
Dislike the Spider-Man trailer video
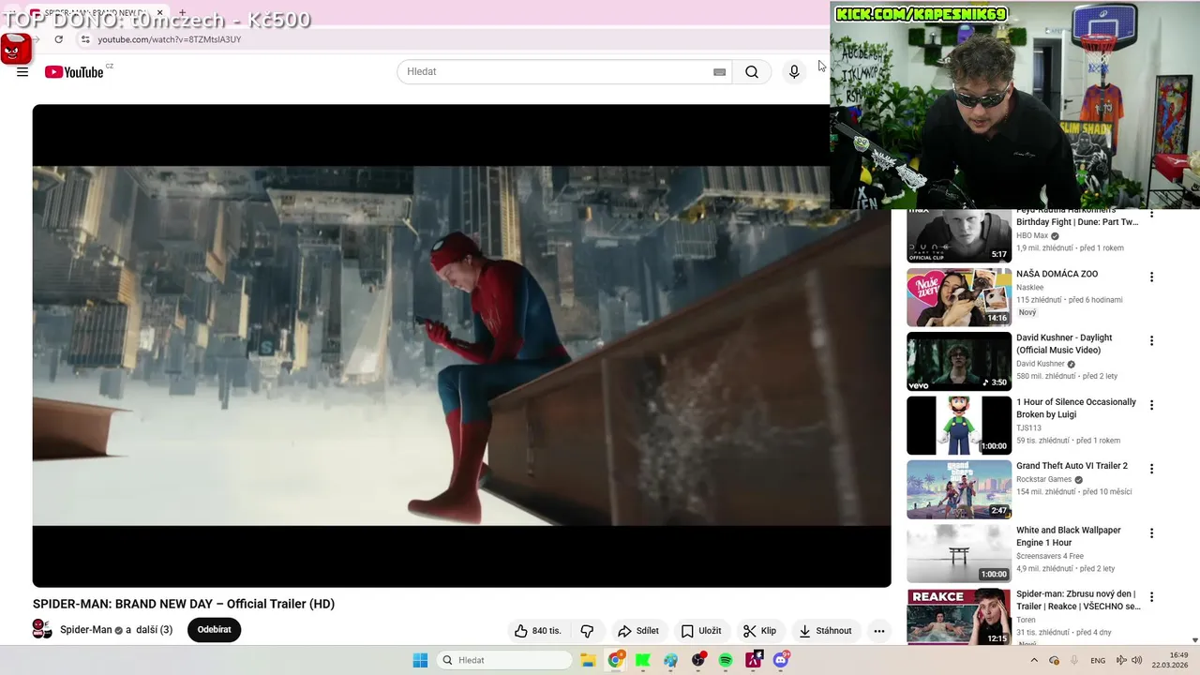pyautogui.click(x=587, y=631)
